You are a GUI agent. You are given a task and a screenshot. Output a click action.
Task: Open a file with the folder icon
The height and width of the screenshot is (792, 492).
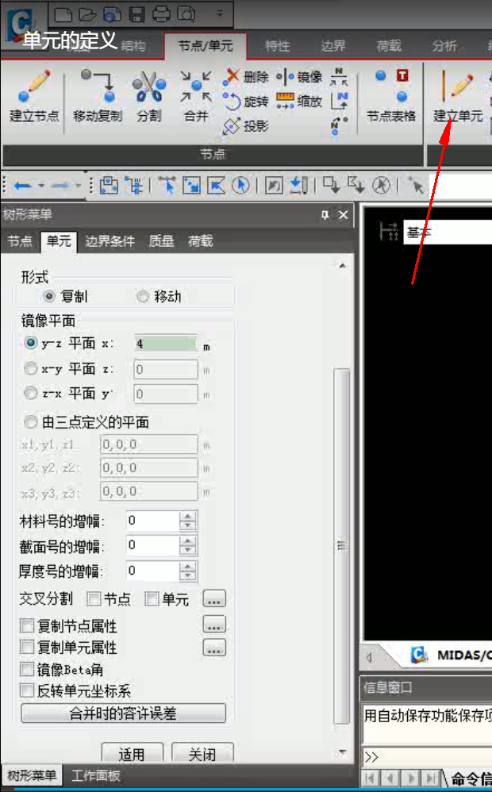coord(88,14)
